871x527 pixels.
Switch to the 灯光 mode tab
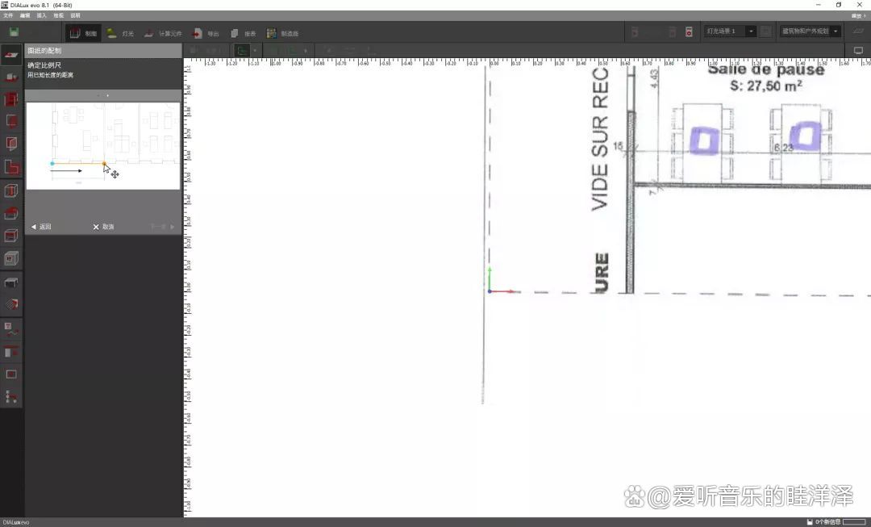120,33
